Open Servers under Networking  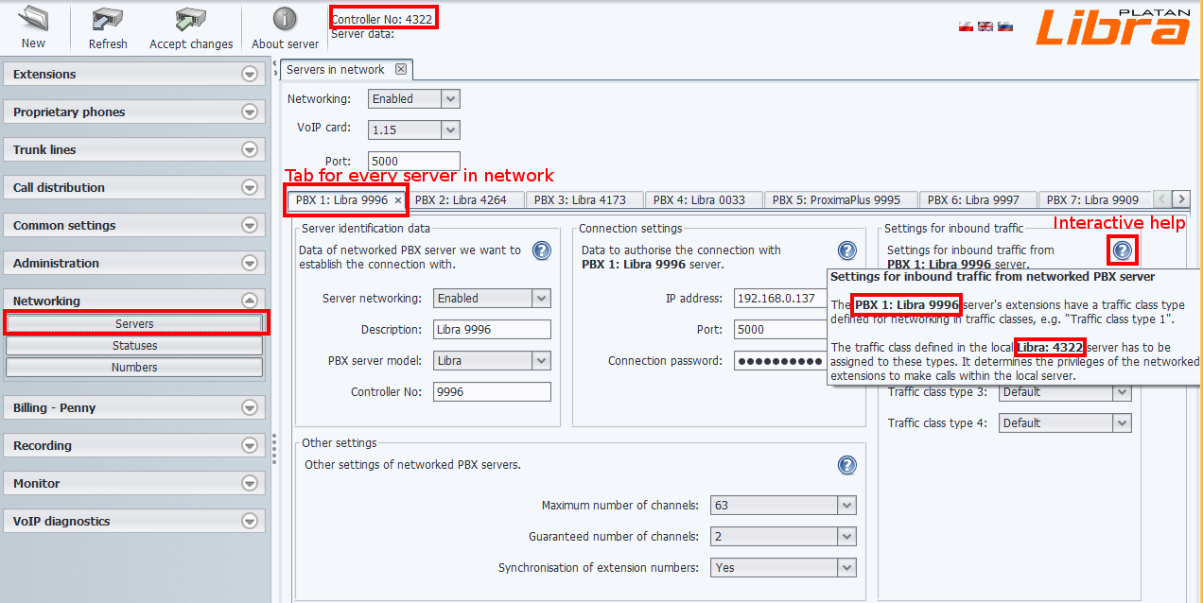pyautogui.click(x=134, y=323)
